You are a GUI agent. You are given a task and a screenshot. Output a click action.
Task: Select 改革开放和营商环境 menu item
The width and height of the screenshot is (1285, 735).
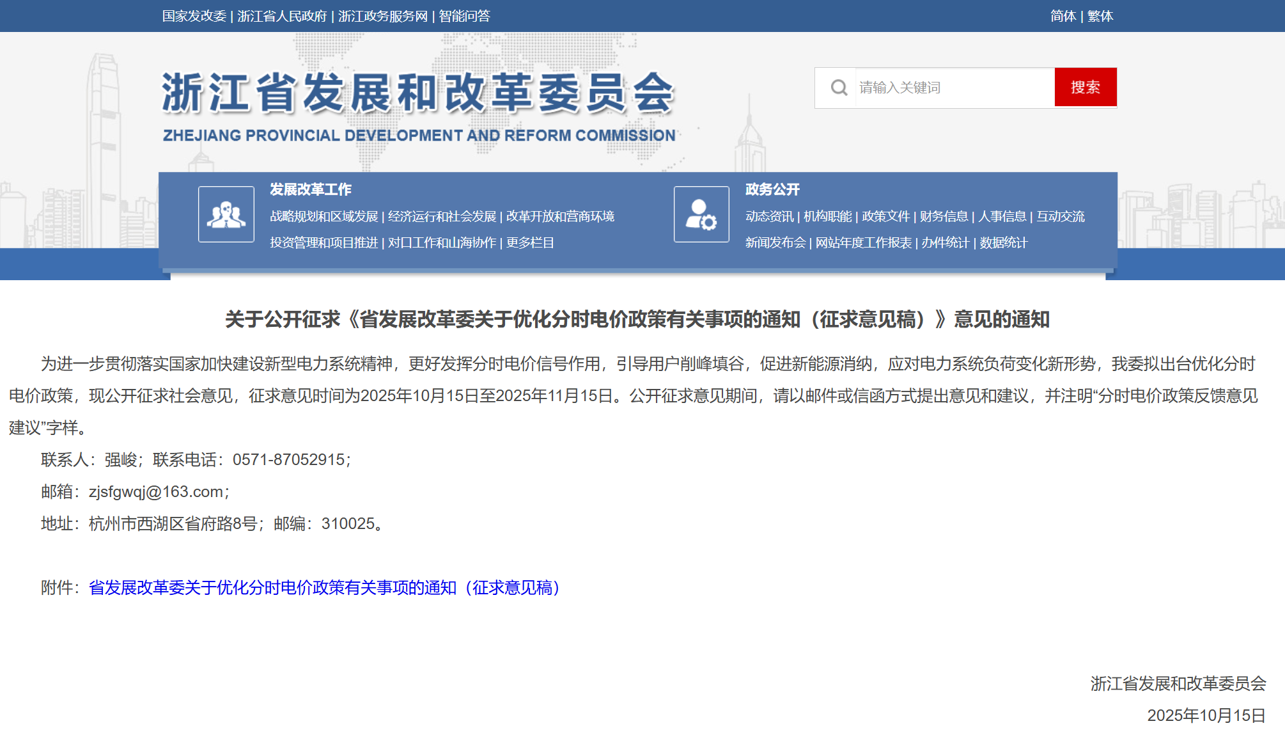[x=560, y=217]
